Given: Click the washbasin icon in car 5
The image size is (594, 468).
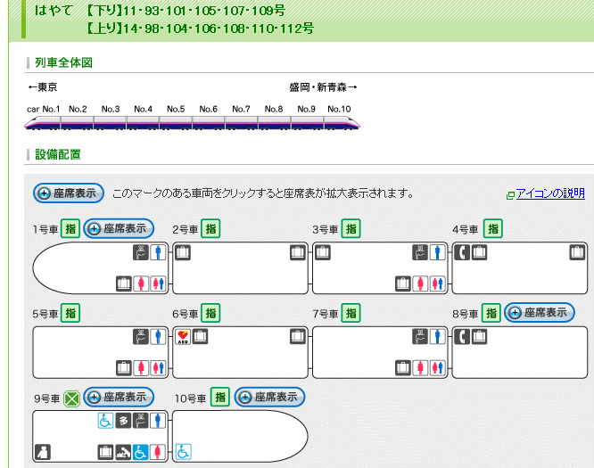Looking at the screenshot, I should pos(141,337).
